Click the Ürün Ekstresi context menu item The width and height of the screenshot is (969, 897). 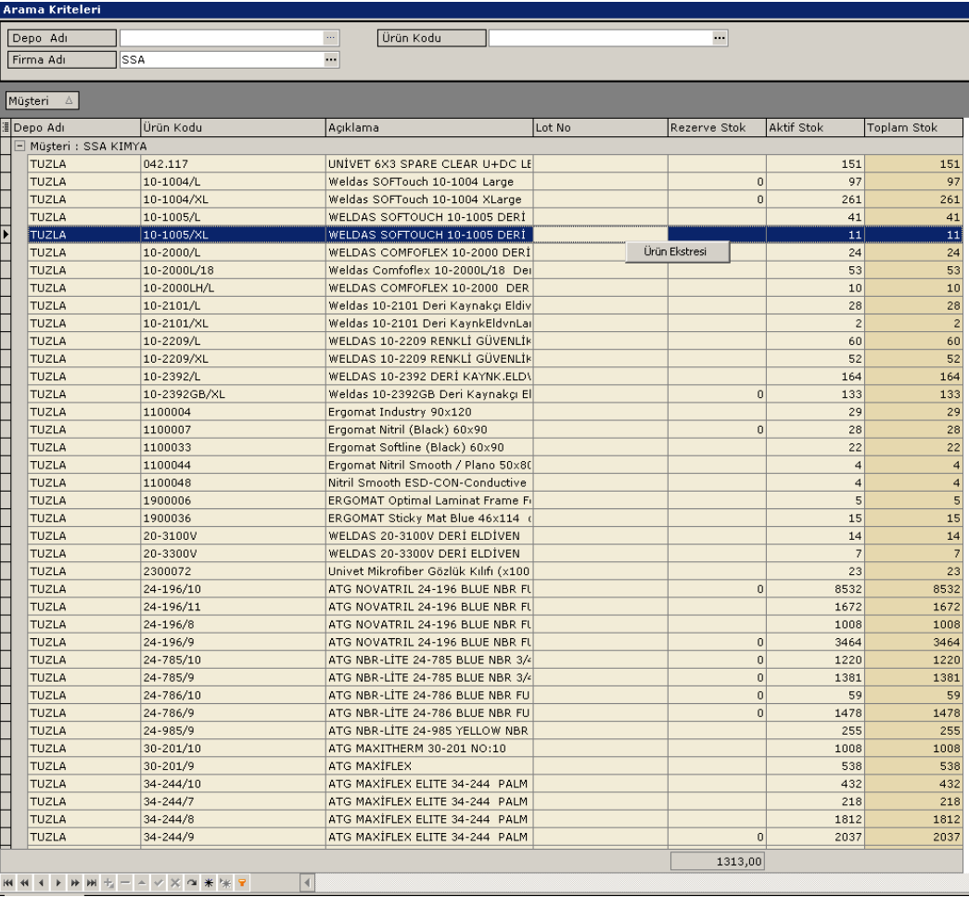pos(677,251)
